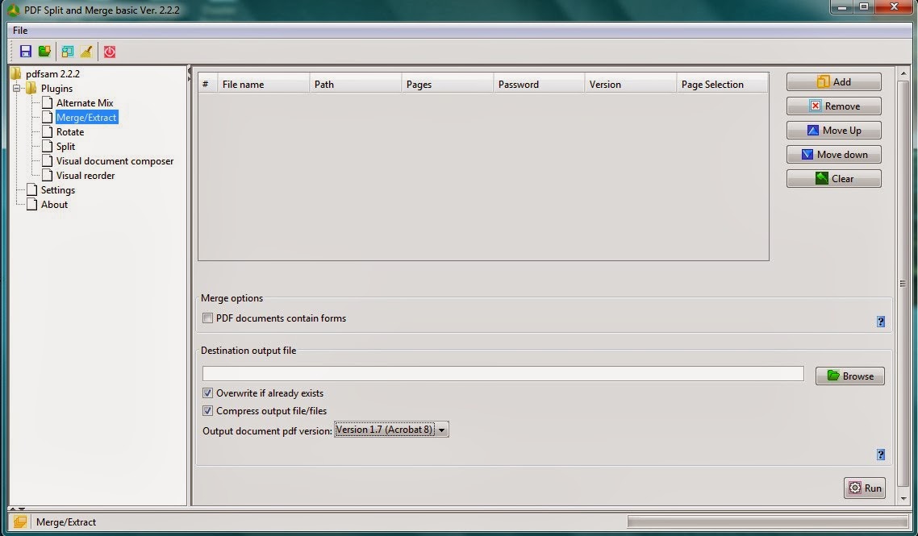Click the Merge options blue help icon
Viewport: 918px width, 536px height.
(881, 322)
